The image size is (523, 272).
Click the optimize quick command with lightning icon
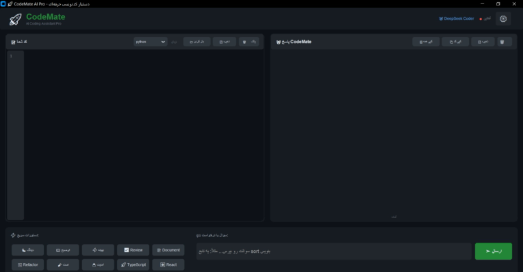click(x=98, y=250)
